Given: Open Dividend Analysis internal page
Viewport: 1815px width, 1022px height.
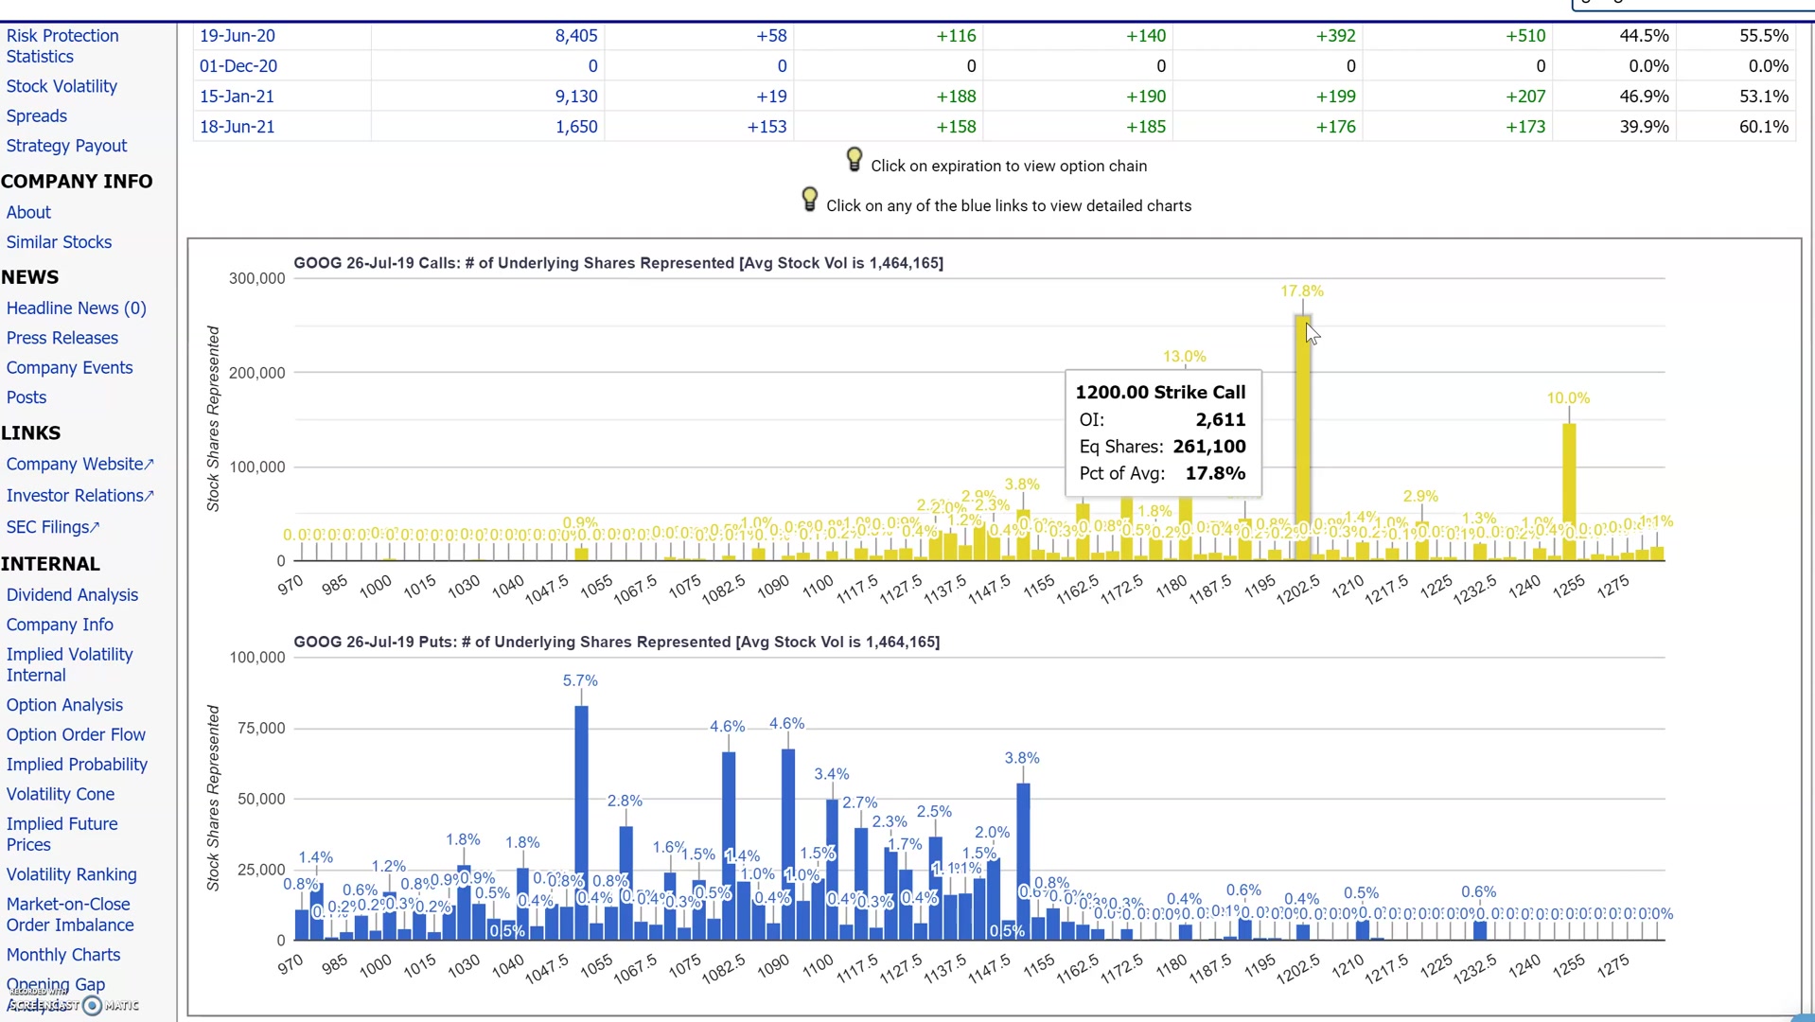Looking at the screenshot, I should tap(72, 595).
